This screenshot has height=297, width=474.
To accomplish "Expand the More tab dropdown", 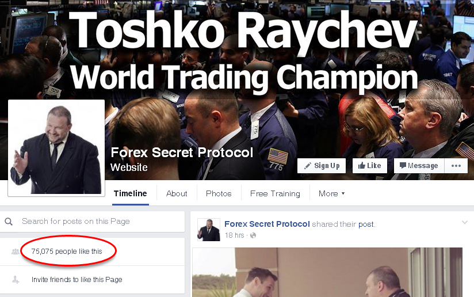I will coord(331,193).
